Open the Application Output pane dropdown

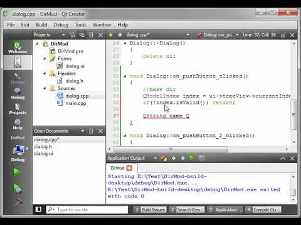155,158
